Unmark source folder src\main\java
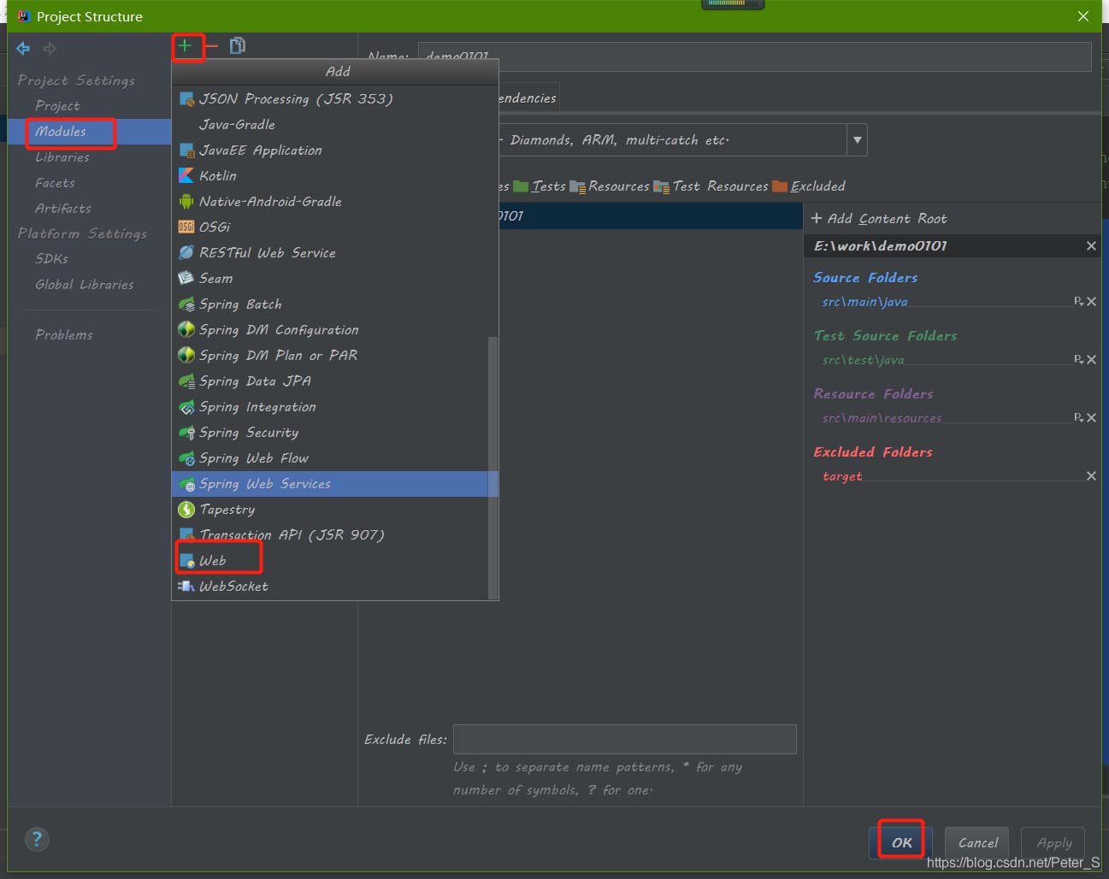 pos(1092,302)
